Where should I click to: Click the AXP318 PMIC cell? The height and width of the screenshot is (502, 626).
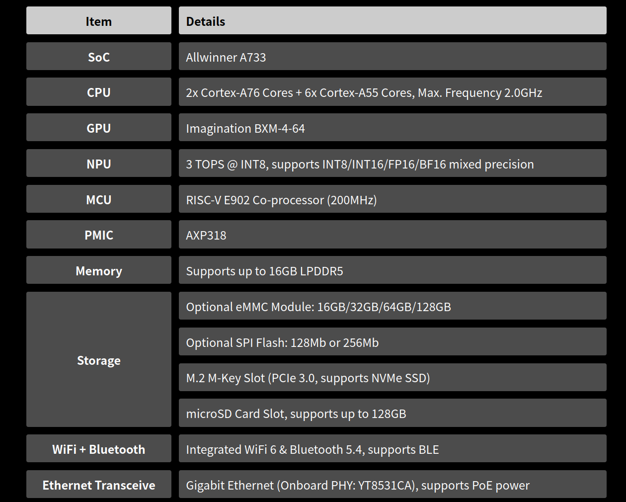206,235
